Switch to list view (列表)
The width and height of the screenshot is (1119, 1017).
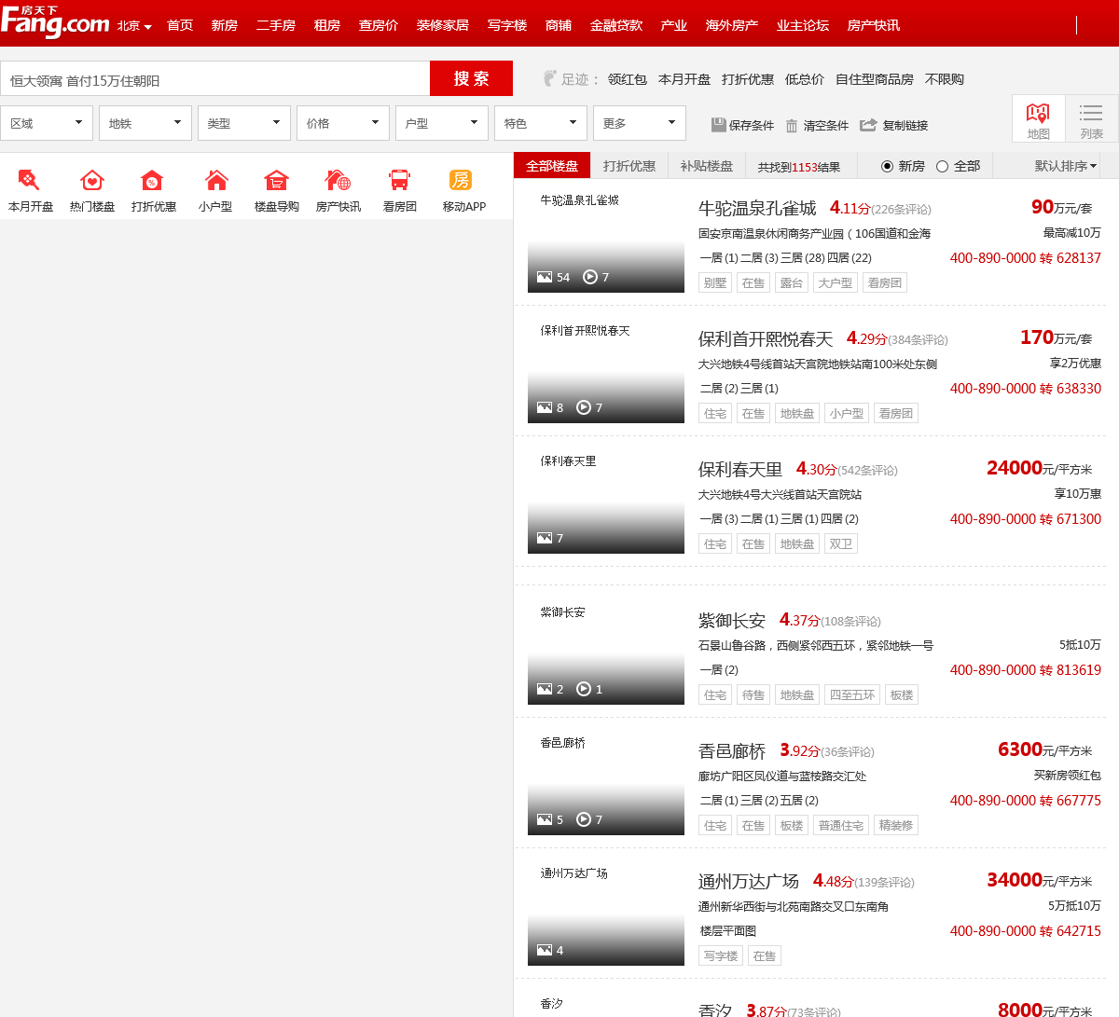coord(1091,119)
